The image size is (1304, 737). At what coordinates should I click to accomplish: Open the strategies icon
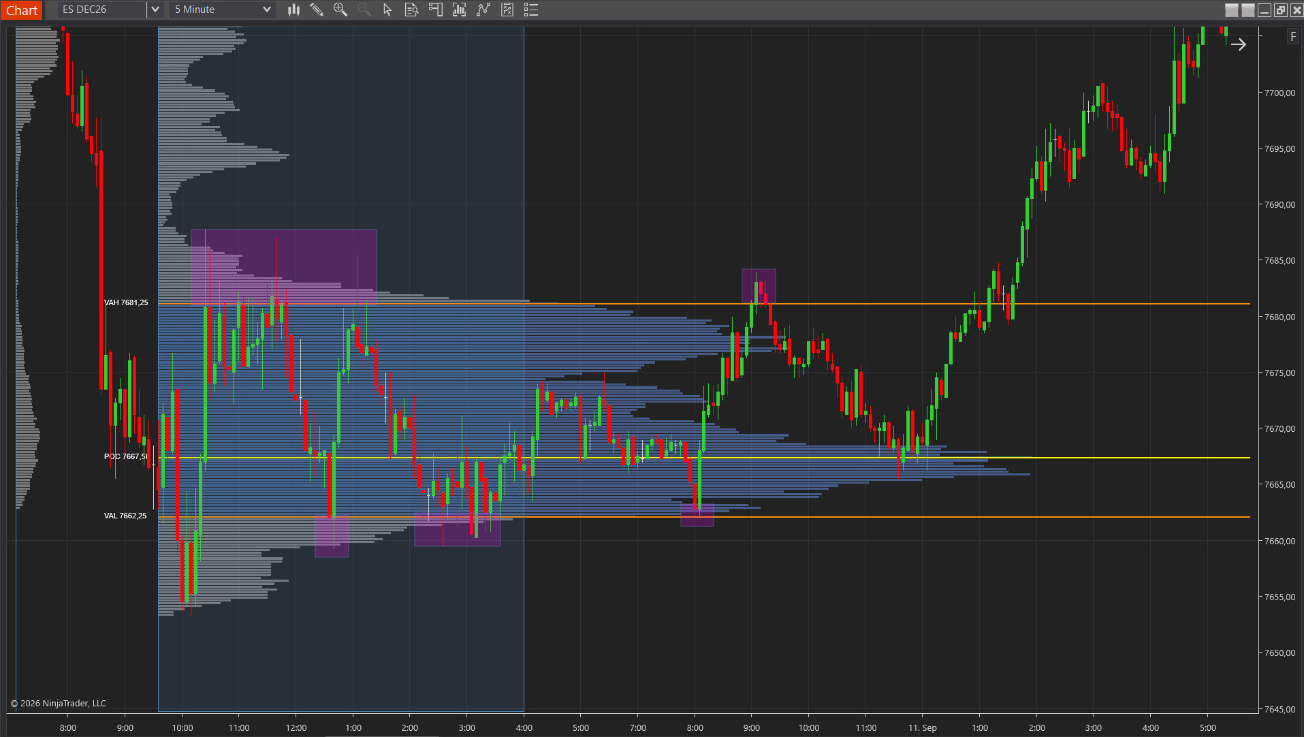pos(483,10)
